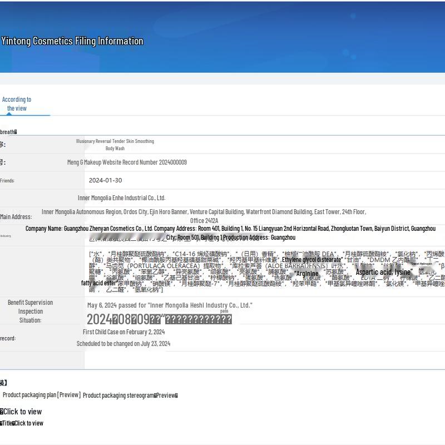
Task: Click the 2024-01-30 date value
Action: [x=105, y=180]
